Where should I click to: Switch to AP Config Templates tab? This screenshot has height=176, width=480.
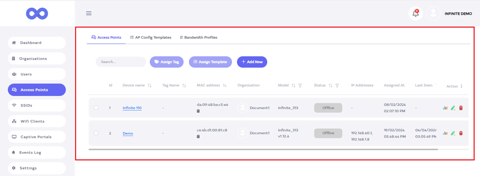point(151,37)
